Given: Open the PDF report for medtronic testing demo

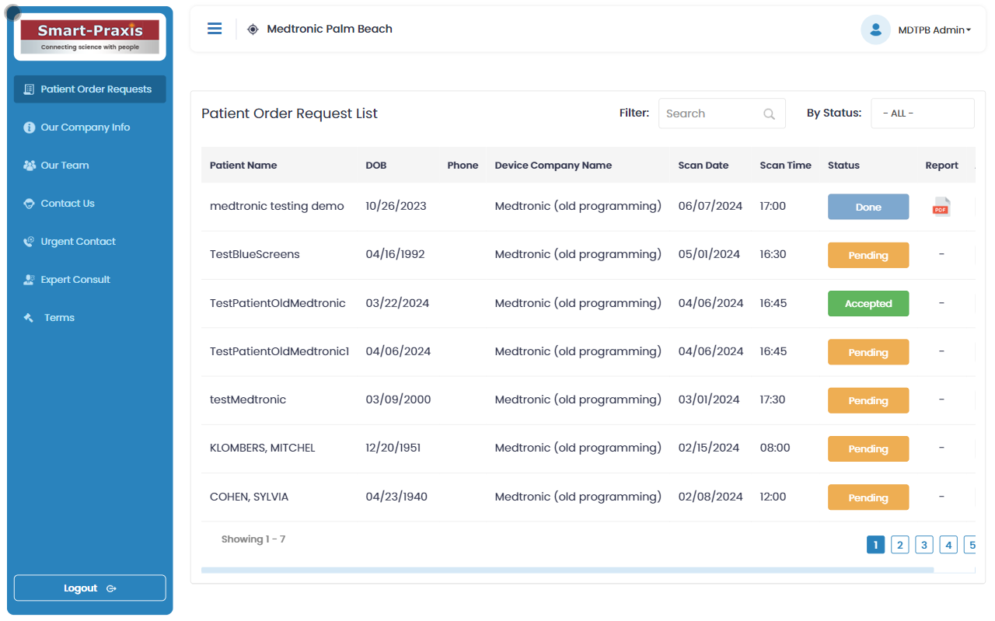Looking at the screenshot, I should click(941, 207).
